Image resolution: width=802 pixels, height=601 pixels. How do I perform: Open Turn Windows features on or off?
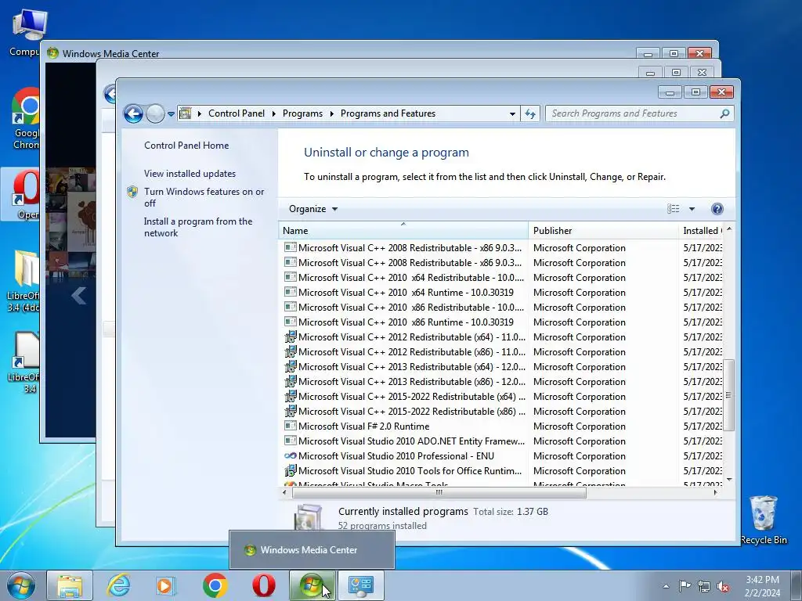(204, 197)
